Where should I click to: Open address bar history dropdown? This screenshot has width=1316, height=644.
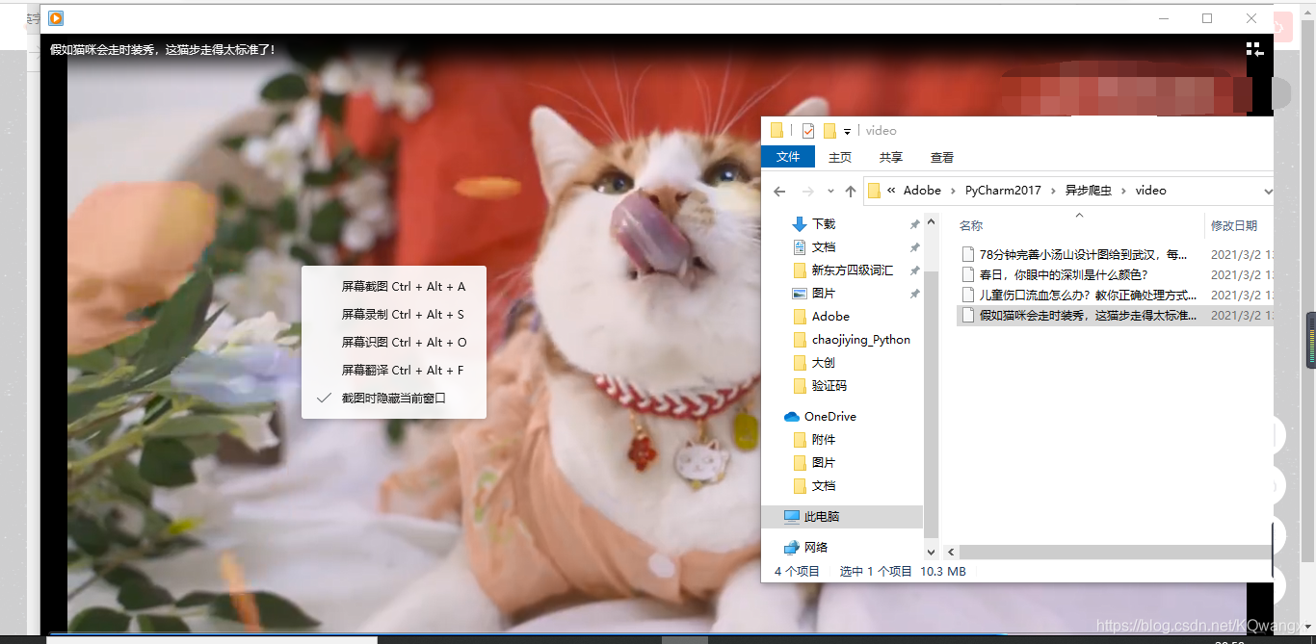click(x=1267, y=191)
